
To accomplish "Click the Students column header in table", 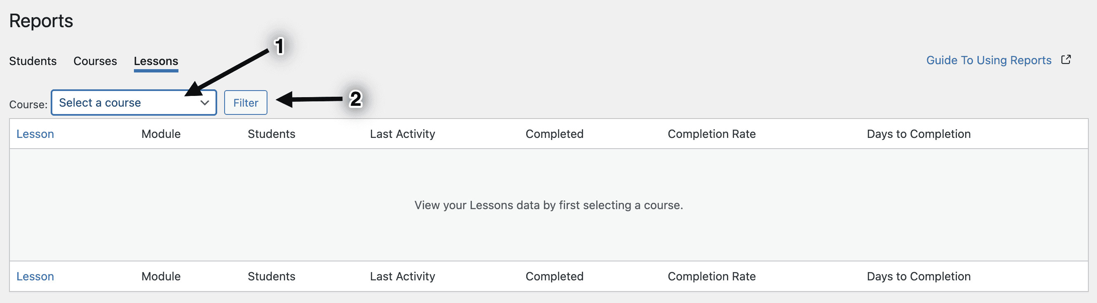I will click(271, 134).
